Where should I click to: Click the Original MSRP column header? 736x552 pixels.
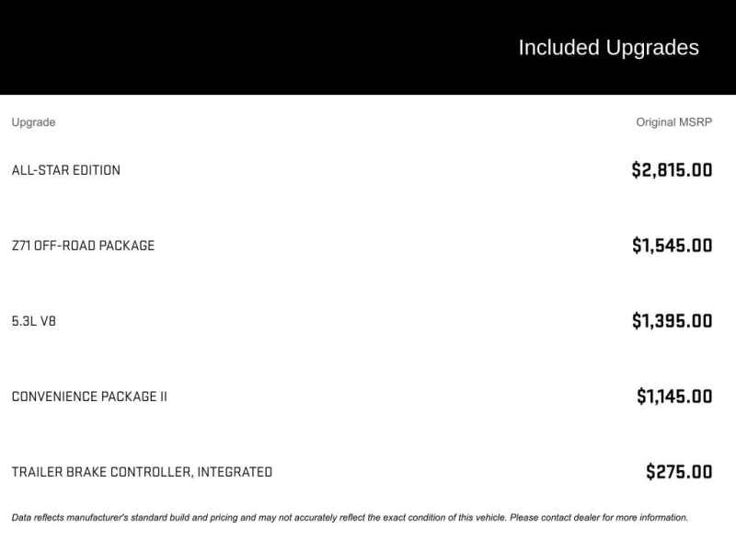click(x=673, y=122)
